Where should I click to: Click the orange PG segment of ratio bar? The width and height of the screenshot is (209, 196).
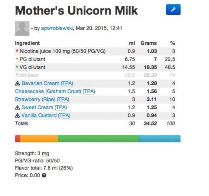coord(39,139)
